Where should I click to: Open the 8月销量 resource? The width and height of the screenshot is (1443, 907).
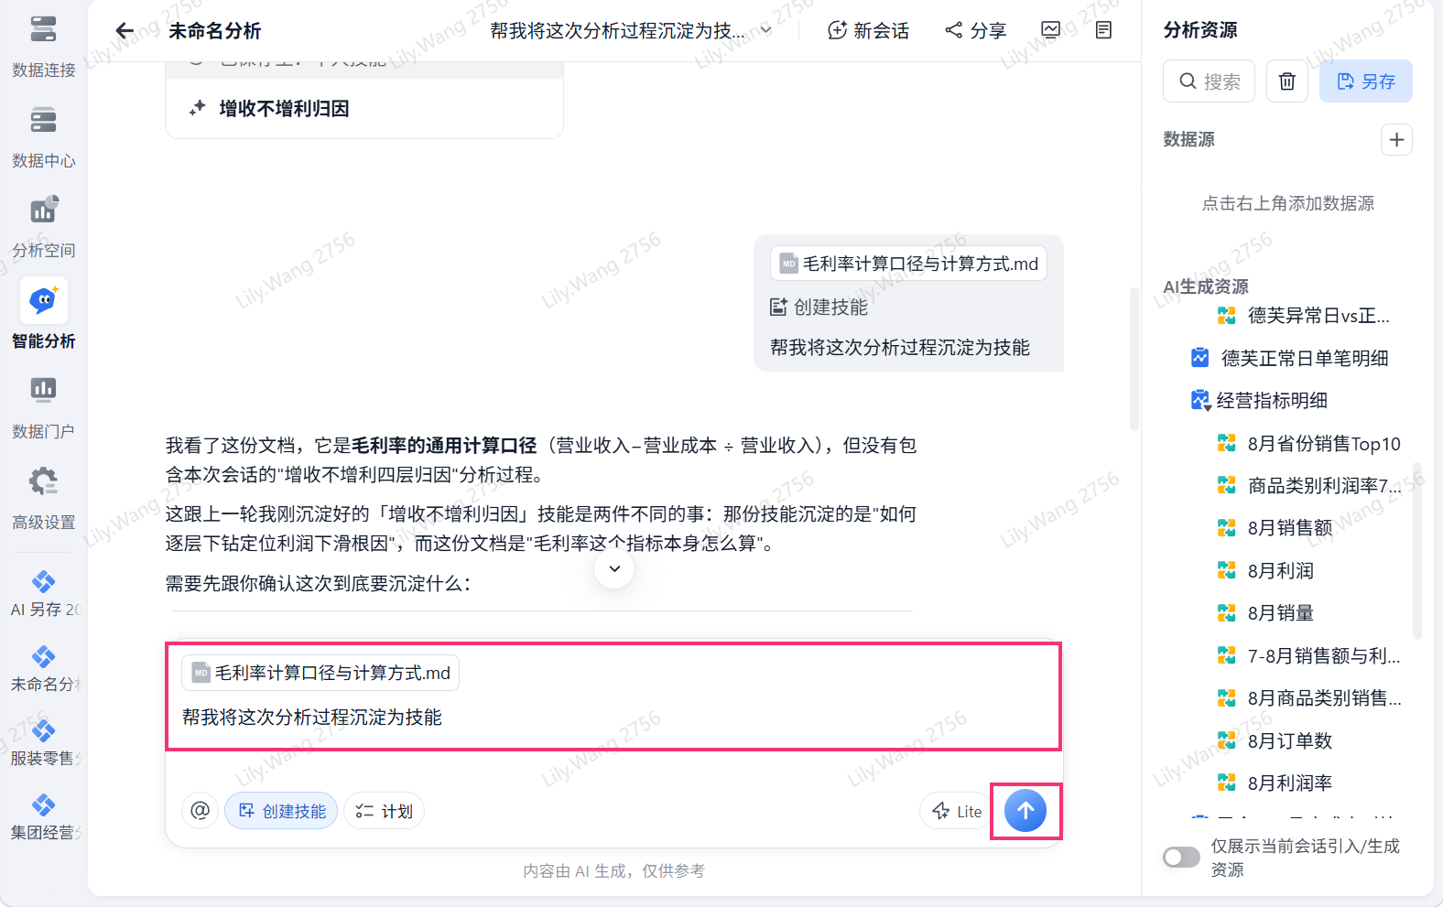coord(1266,613)
